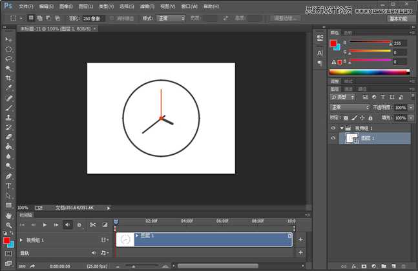Select the Zoom tool in toolbox
The width and height of the screenshot is (418, 271).
8,225
